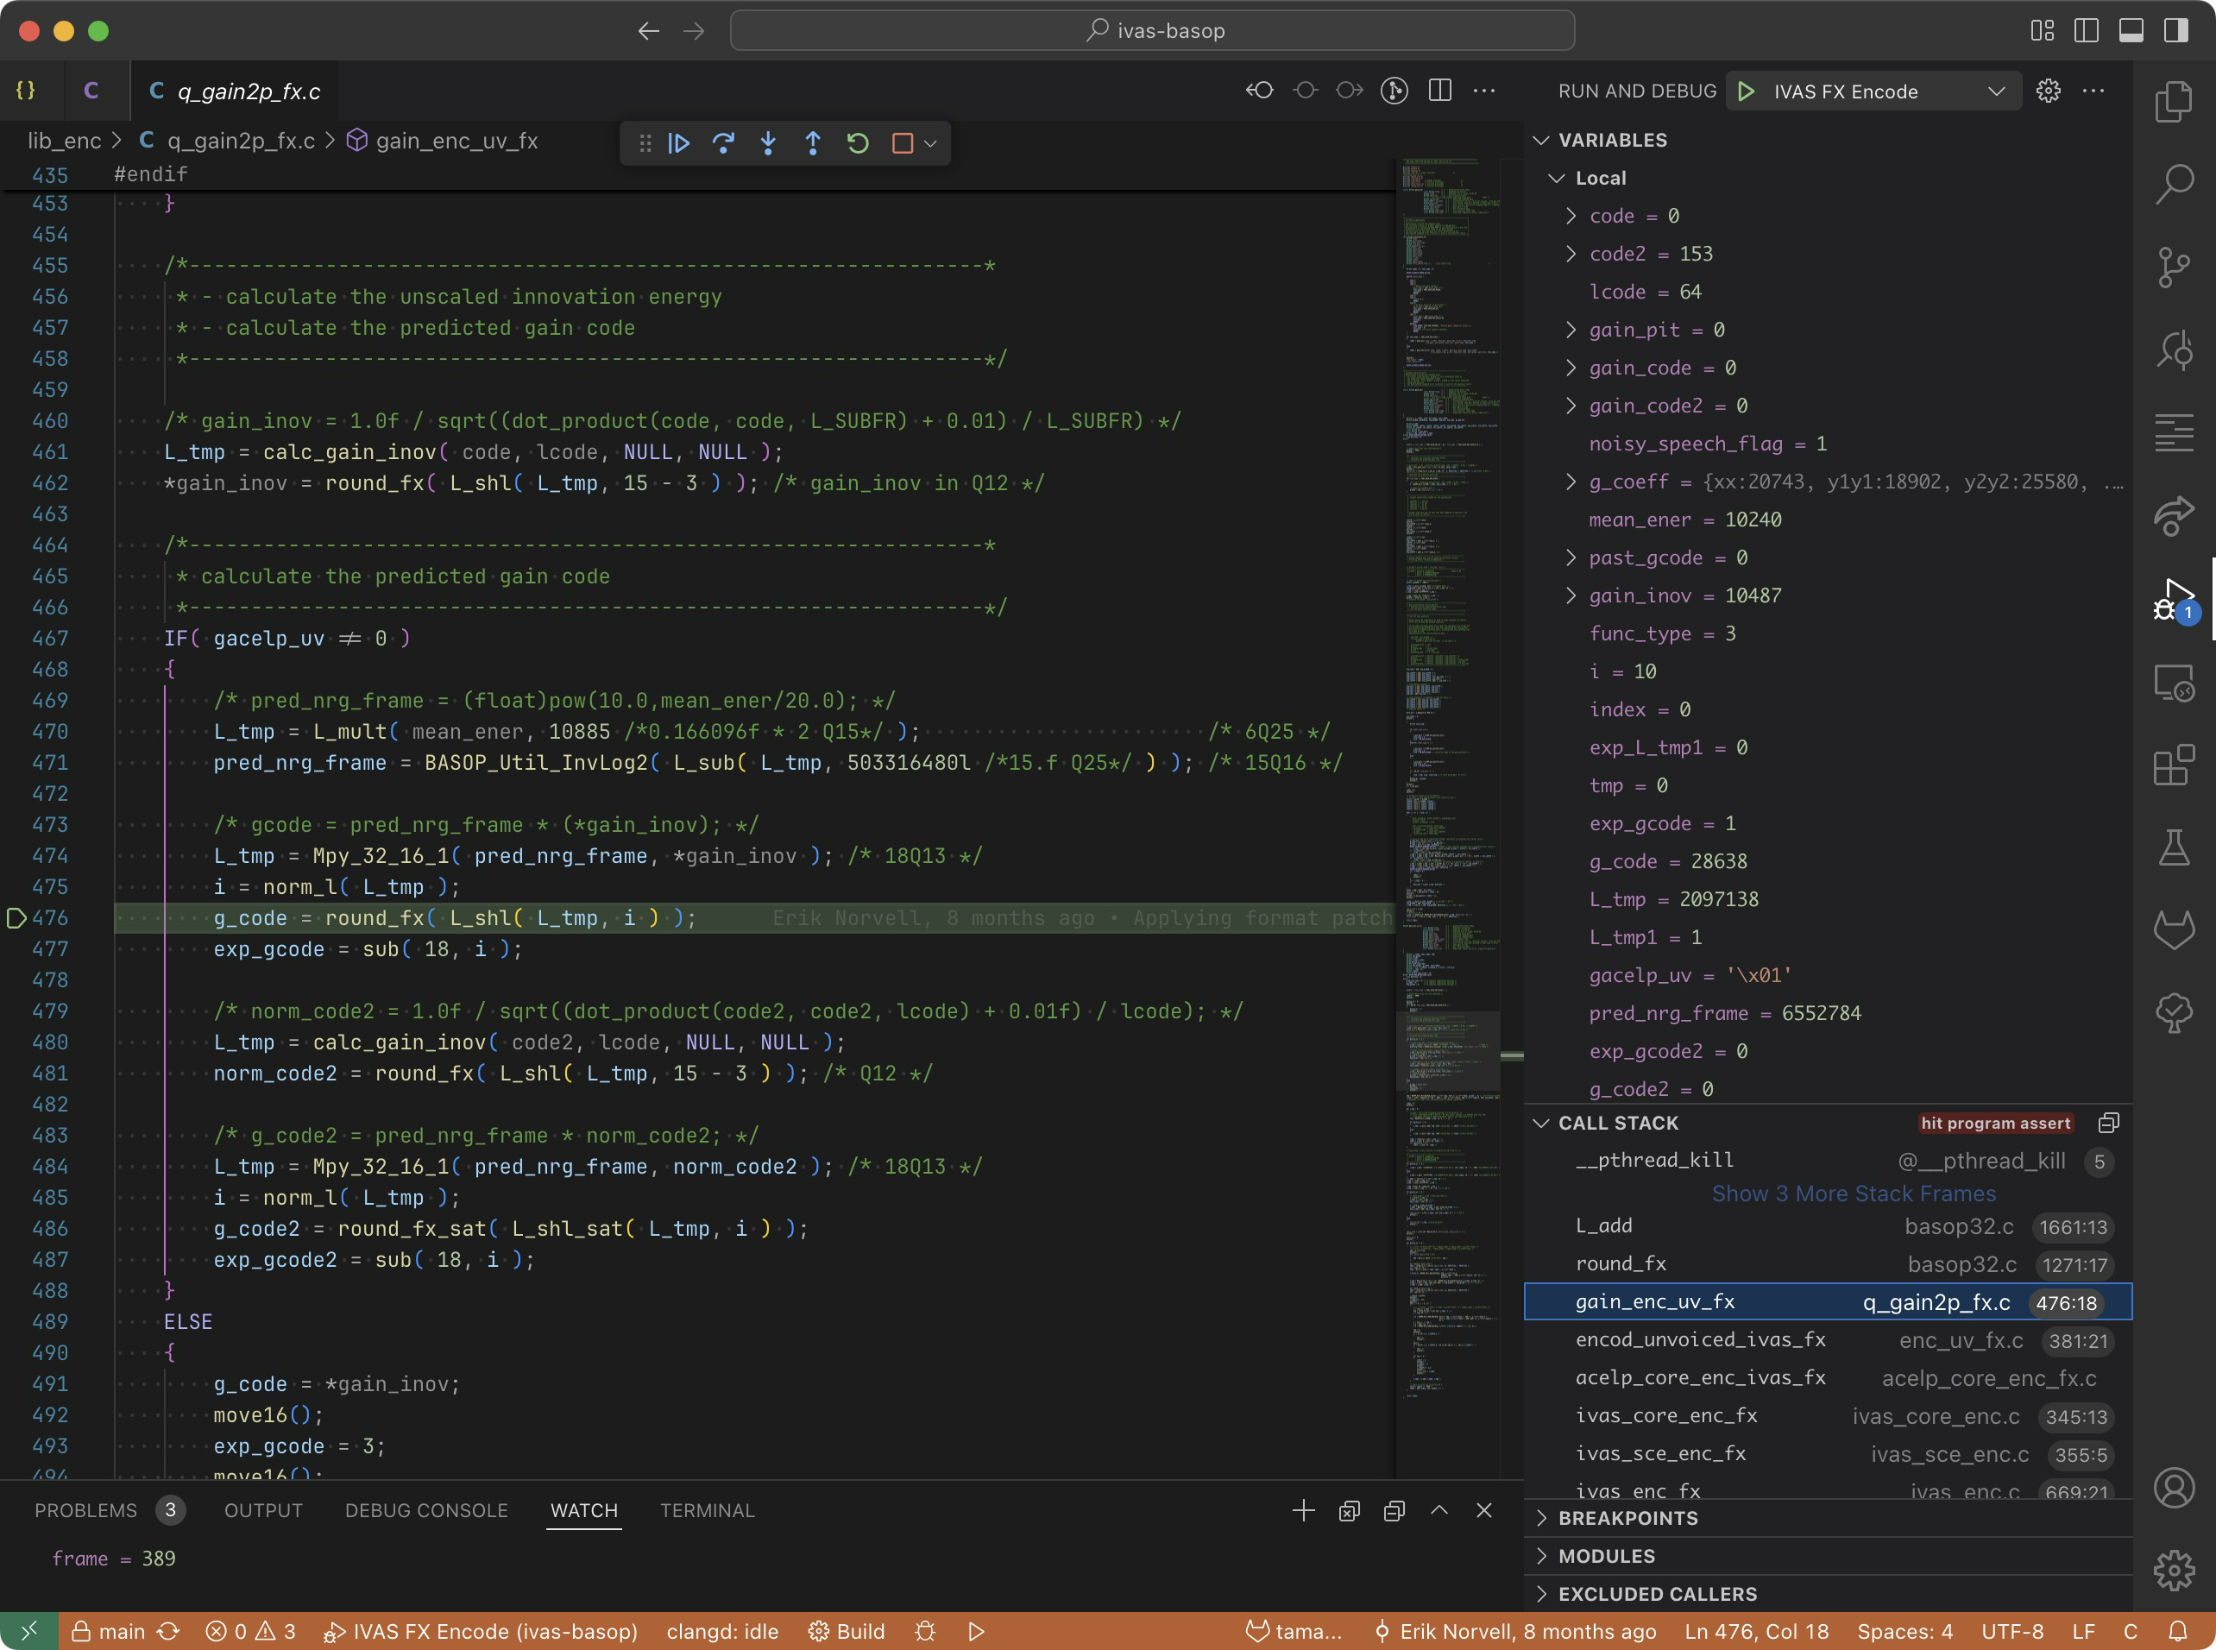This screenshot has width=2216, height=1650.
Task: Switch to the DEBUG CONSOLE tab
Action: [x=426, y=1510]
